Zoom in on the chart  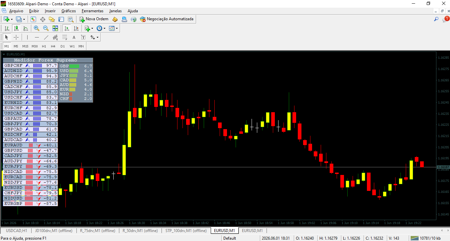pyautogui.click(x=37, y=29)
